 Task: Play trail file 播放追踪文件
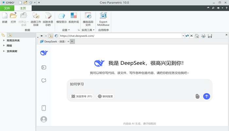pos(88,19)
